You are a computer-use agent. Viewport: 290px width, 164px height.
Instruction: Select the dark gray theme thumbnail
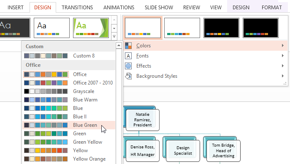[15, 28]
